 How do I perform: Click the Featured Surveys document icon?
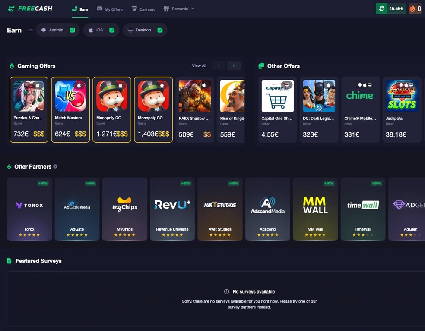[9, 261]
